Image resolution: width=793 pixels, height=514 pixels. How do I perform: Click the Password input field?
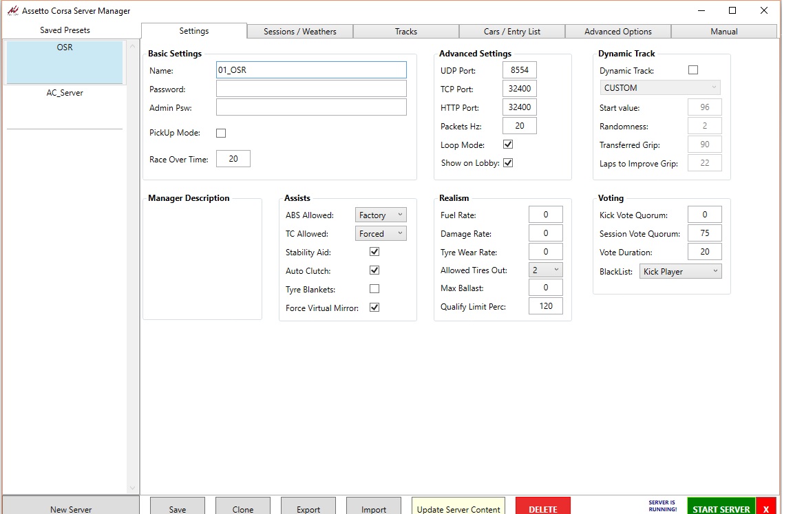coord(311,89)
